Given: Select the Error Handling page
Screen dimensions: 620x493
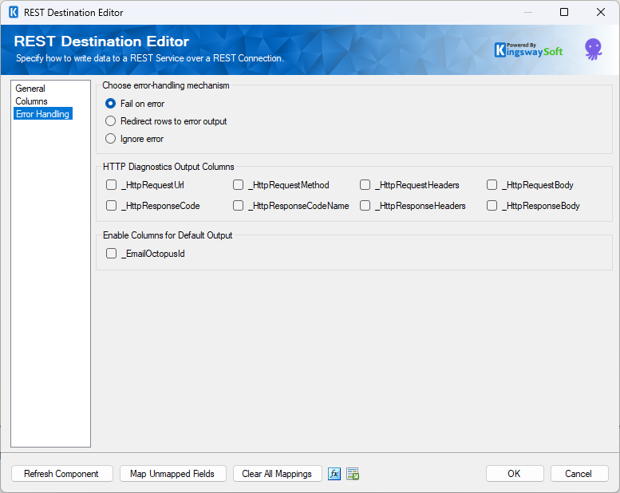Looking at the screenshot, I should pos(43,114).
